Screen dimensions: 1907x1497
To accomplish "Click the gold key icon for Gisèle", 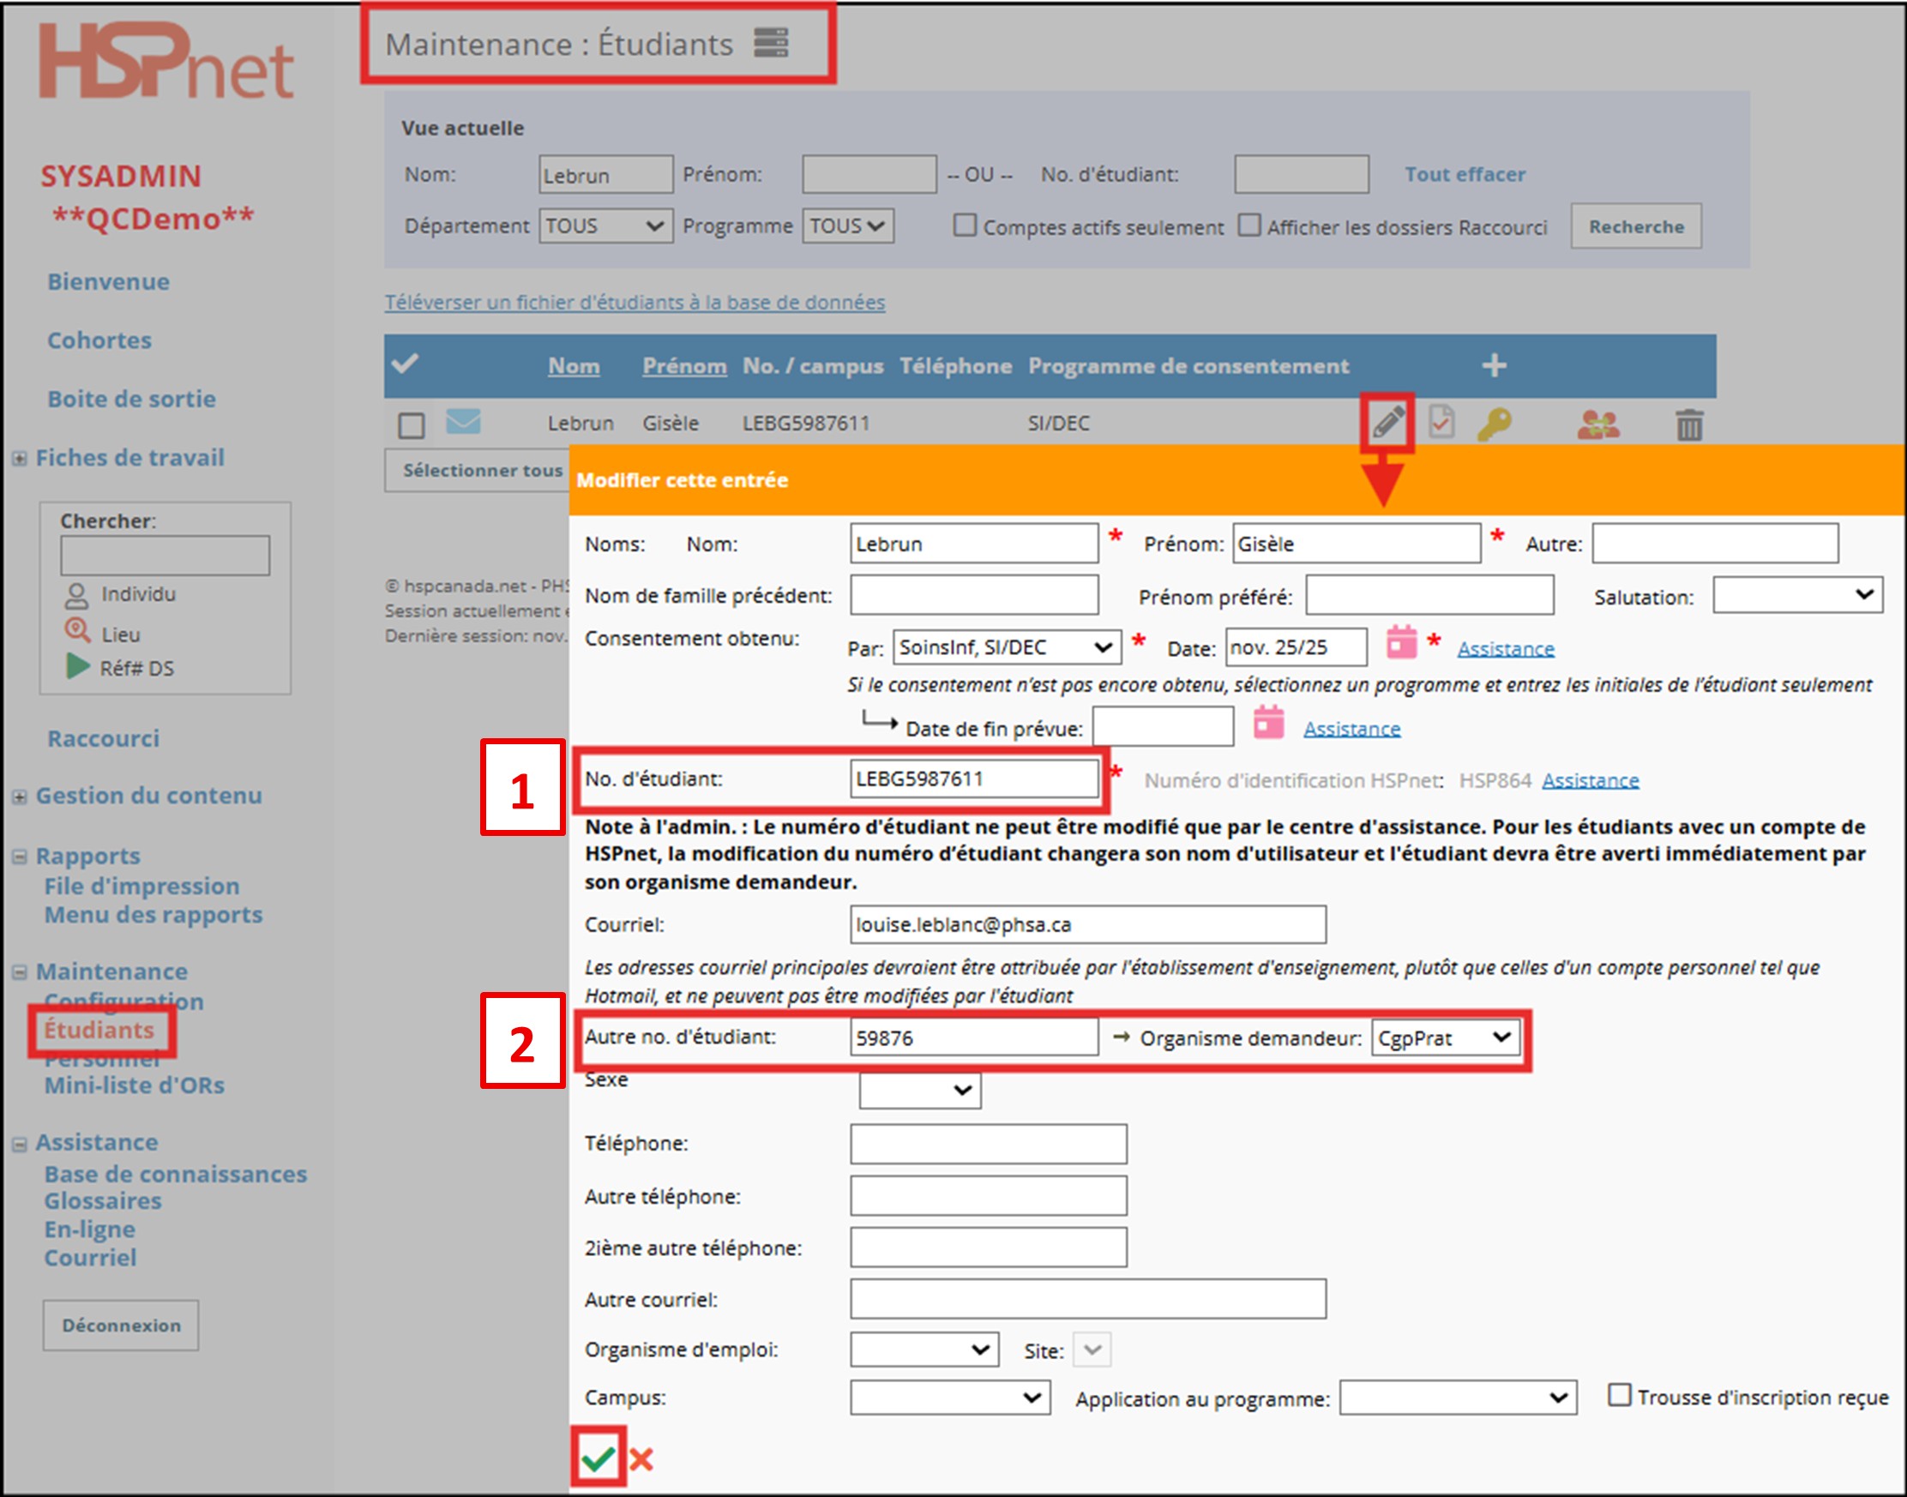I will tap(1494, 424).
